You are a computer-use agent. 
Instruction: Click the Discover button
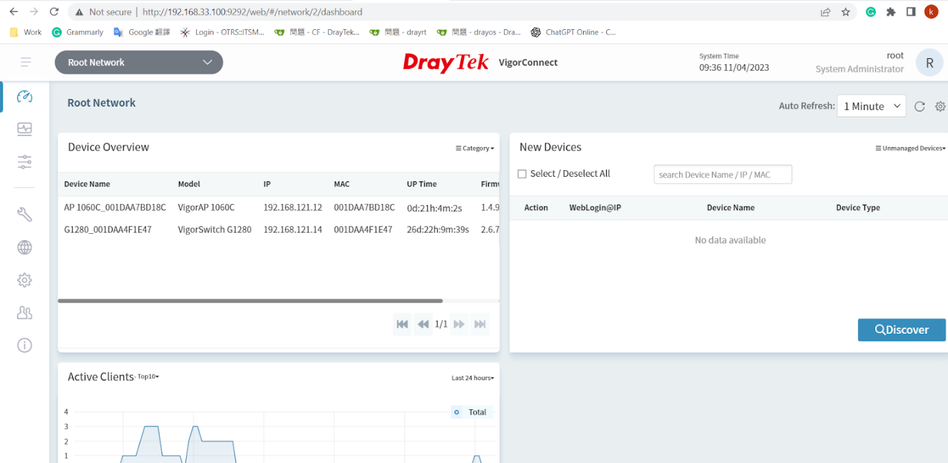point(902,330)
